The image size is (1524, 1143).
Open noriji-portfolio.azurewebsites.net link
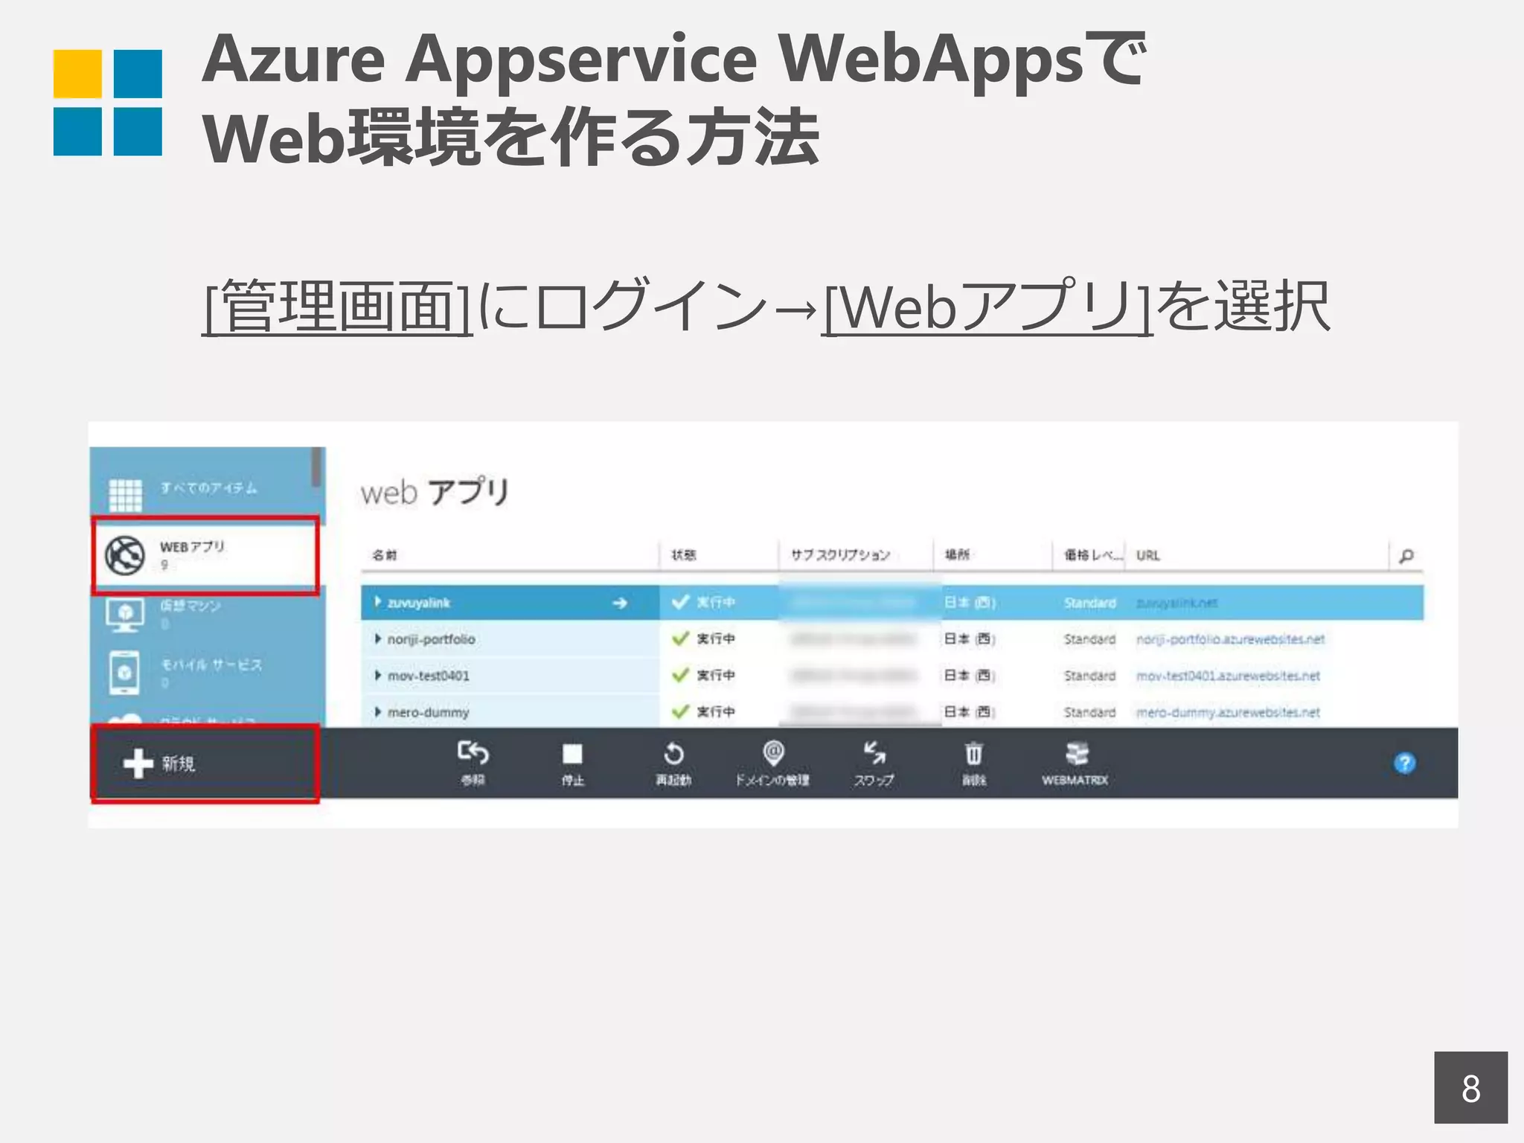click(x=1230, y=639)
